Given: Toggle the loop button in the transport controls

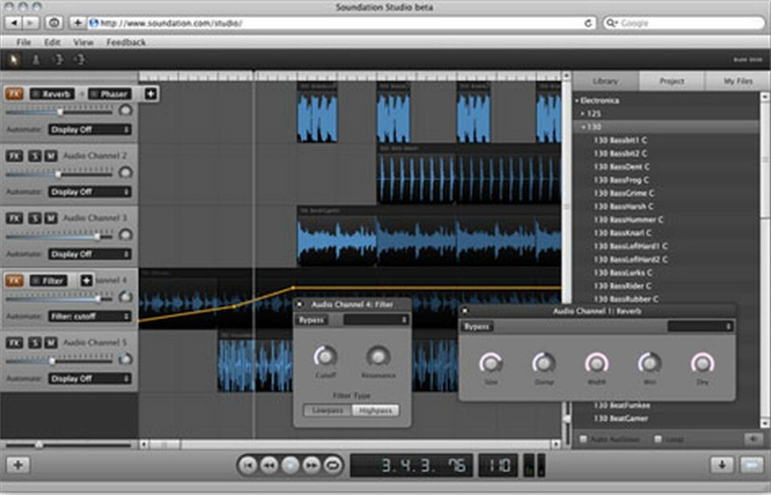Looking at the screenshot, I should coord(332,465).
